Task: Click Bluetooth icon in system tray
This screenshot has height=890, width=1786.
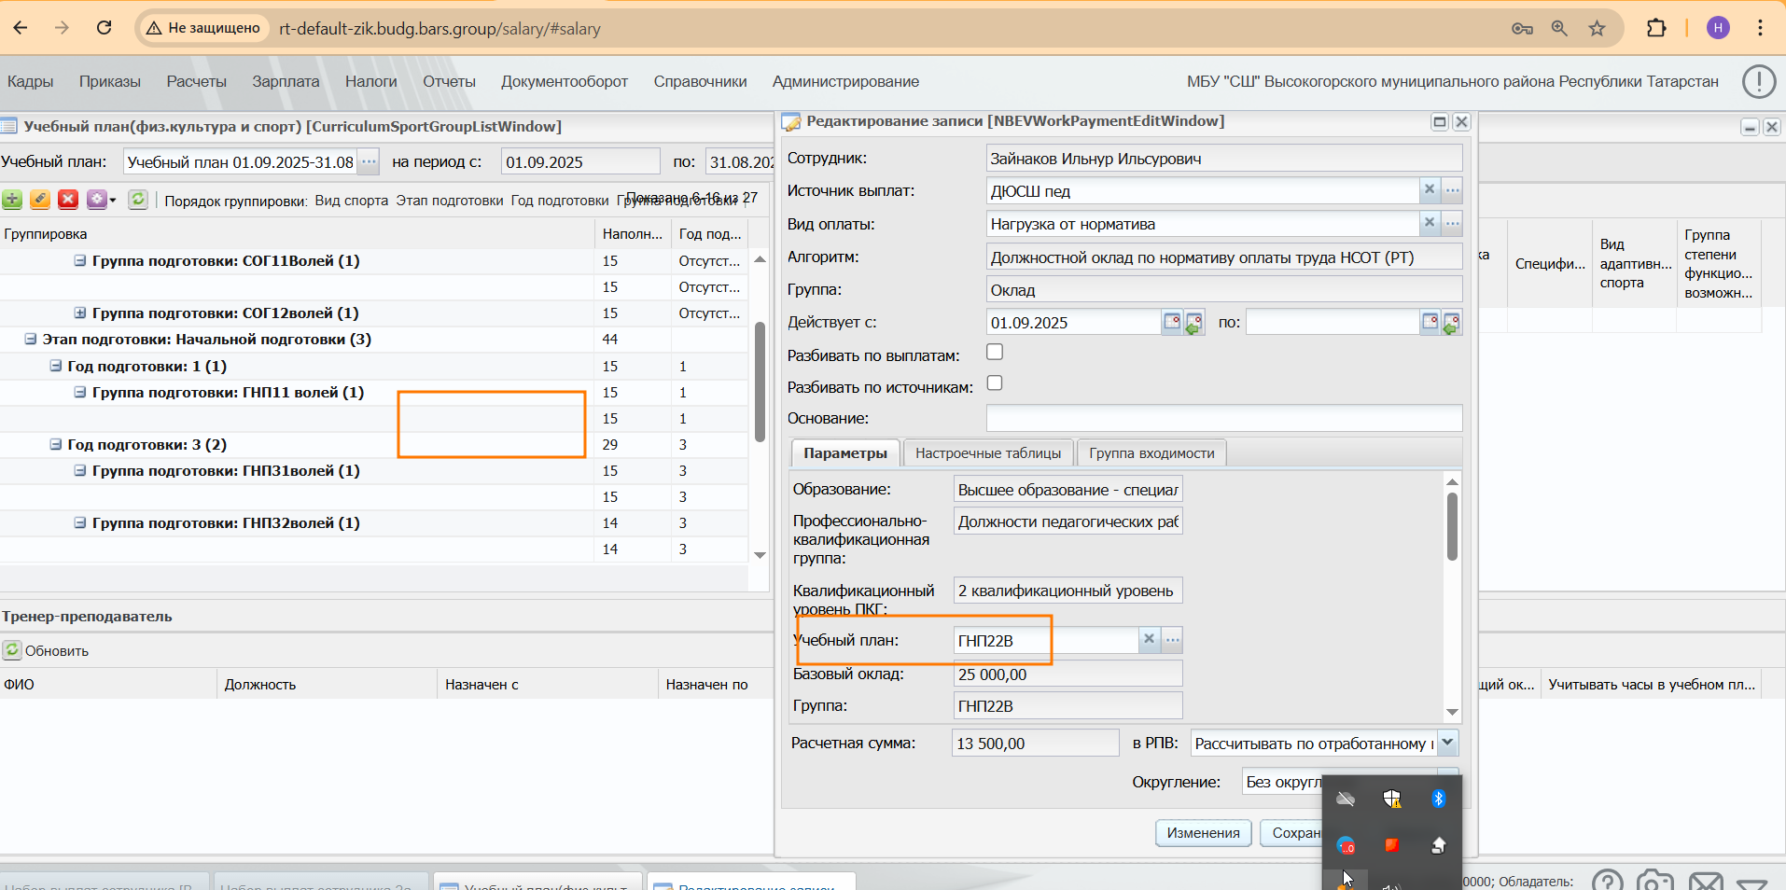Action: tap(1438, 799)
